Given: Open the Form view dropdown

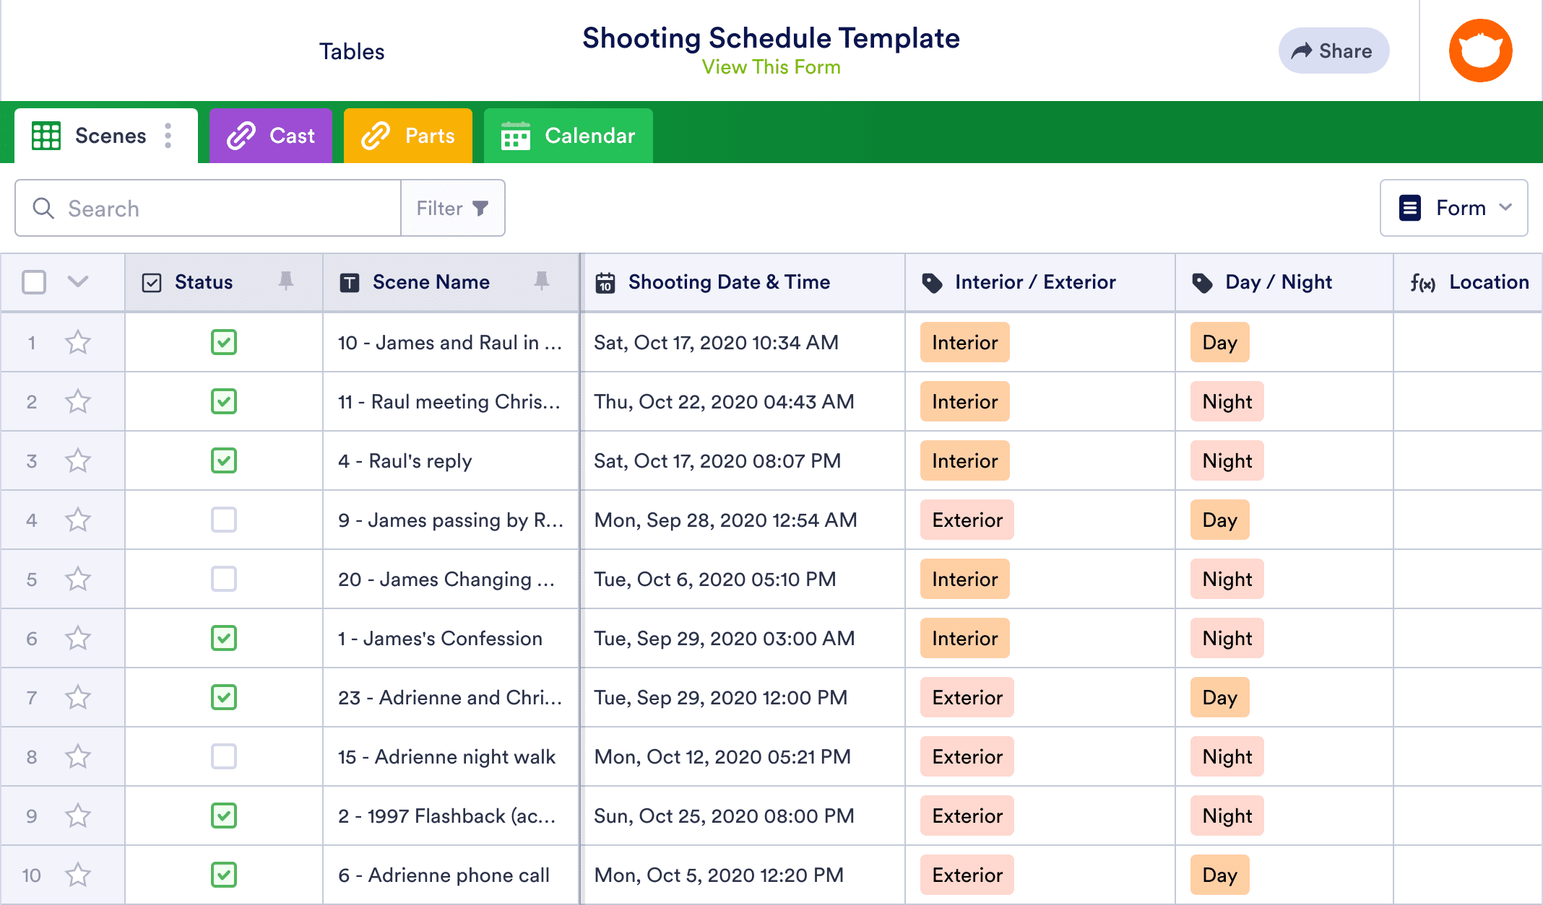Looking at the screenshot, I should 1453,208.
